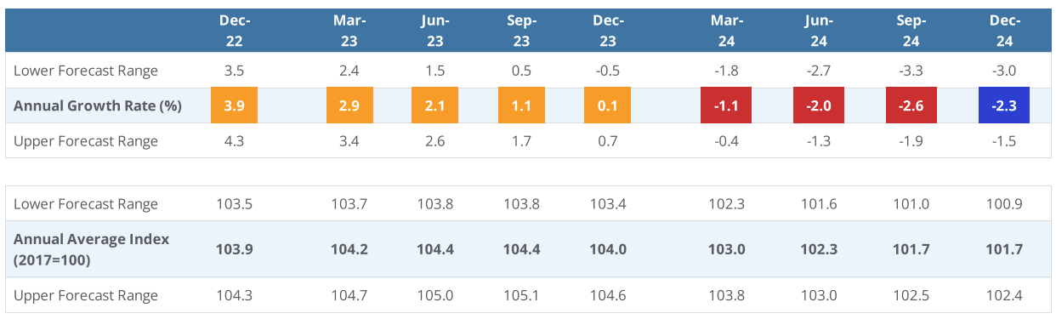Select the orange 1.1 Sep-23 growth box
Image resolution: width=1056 pixels, height=319 pixels.
pos(521,105)
